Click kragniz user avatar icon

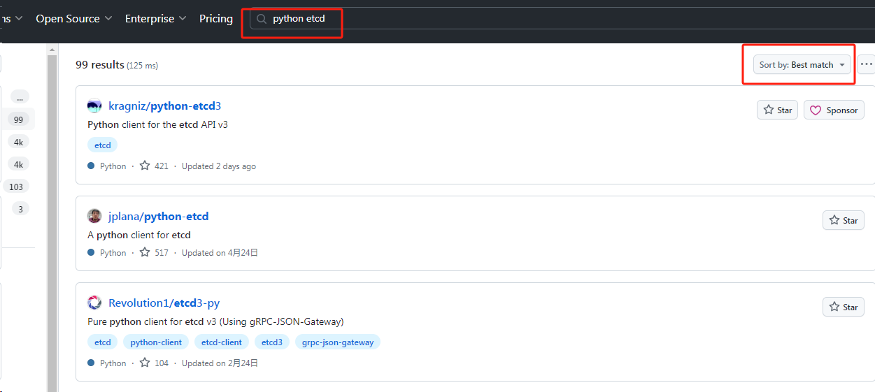[94, 106]
